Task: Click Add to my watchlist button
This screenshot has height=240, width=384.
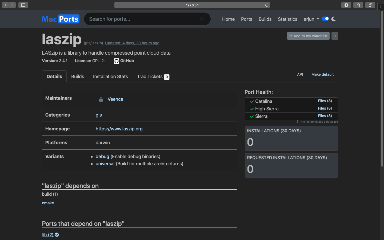Action: (x=308, y=36)
